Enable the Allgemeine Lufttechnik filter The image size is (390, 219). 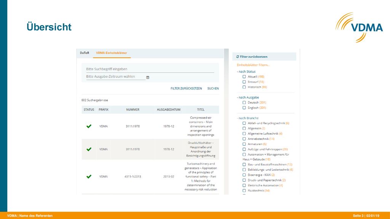[244, 133]
